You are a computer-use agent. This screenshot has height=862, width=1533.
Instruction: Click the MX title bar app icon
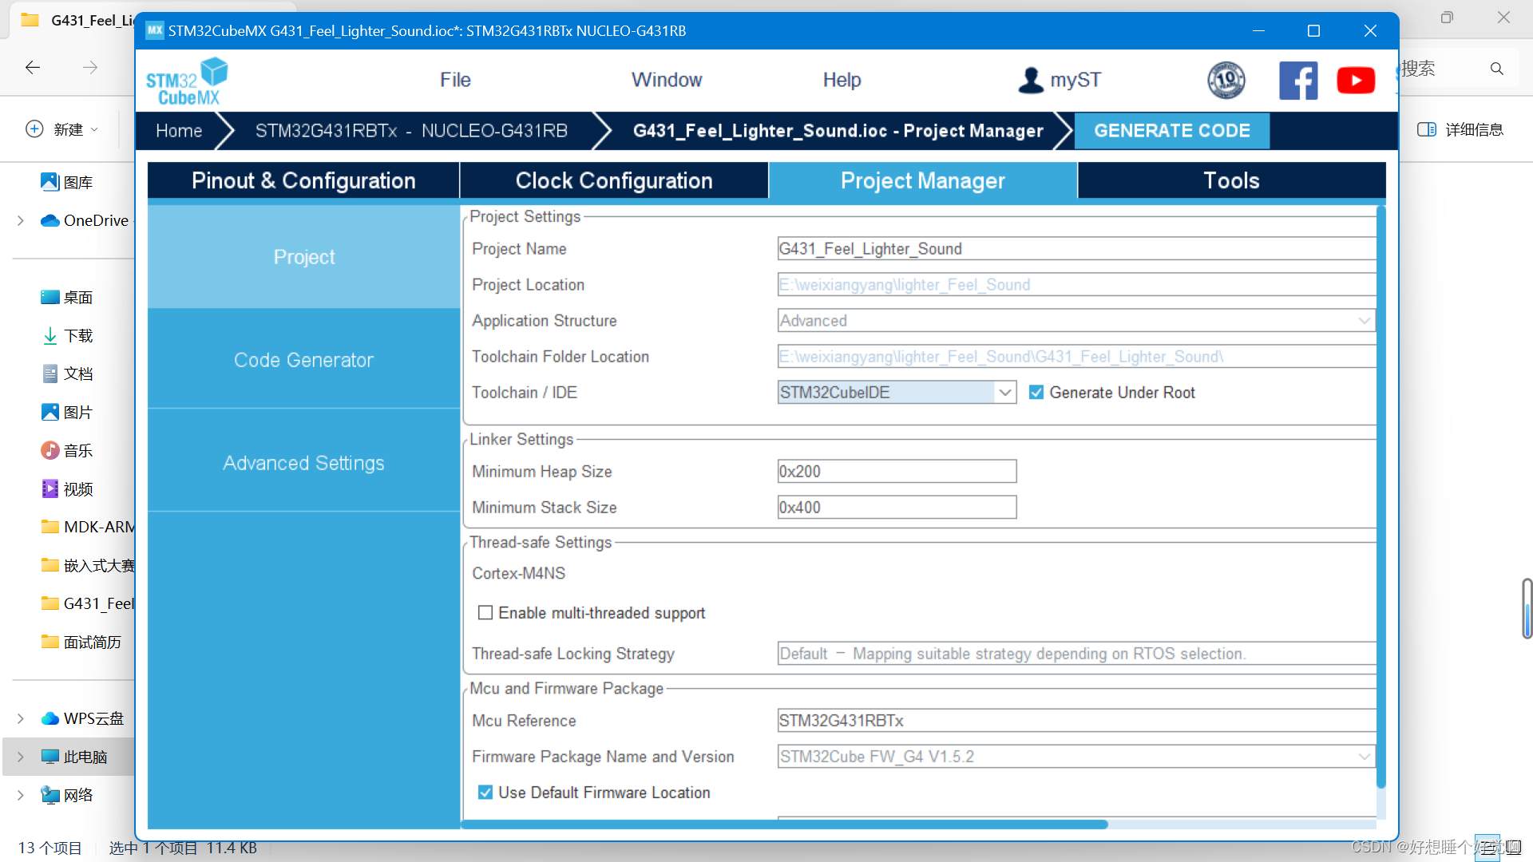coord(155,30)
